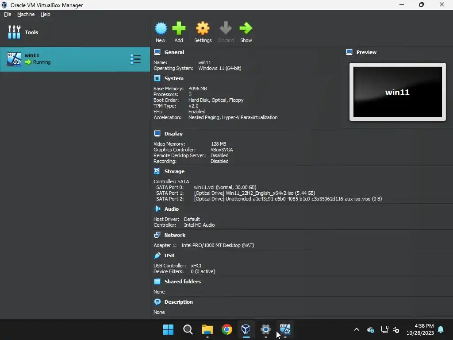Open File Explorer from the taskbar
Image resolution: width=453 pixels, height=340 pixels.
(x=207, y=329)
